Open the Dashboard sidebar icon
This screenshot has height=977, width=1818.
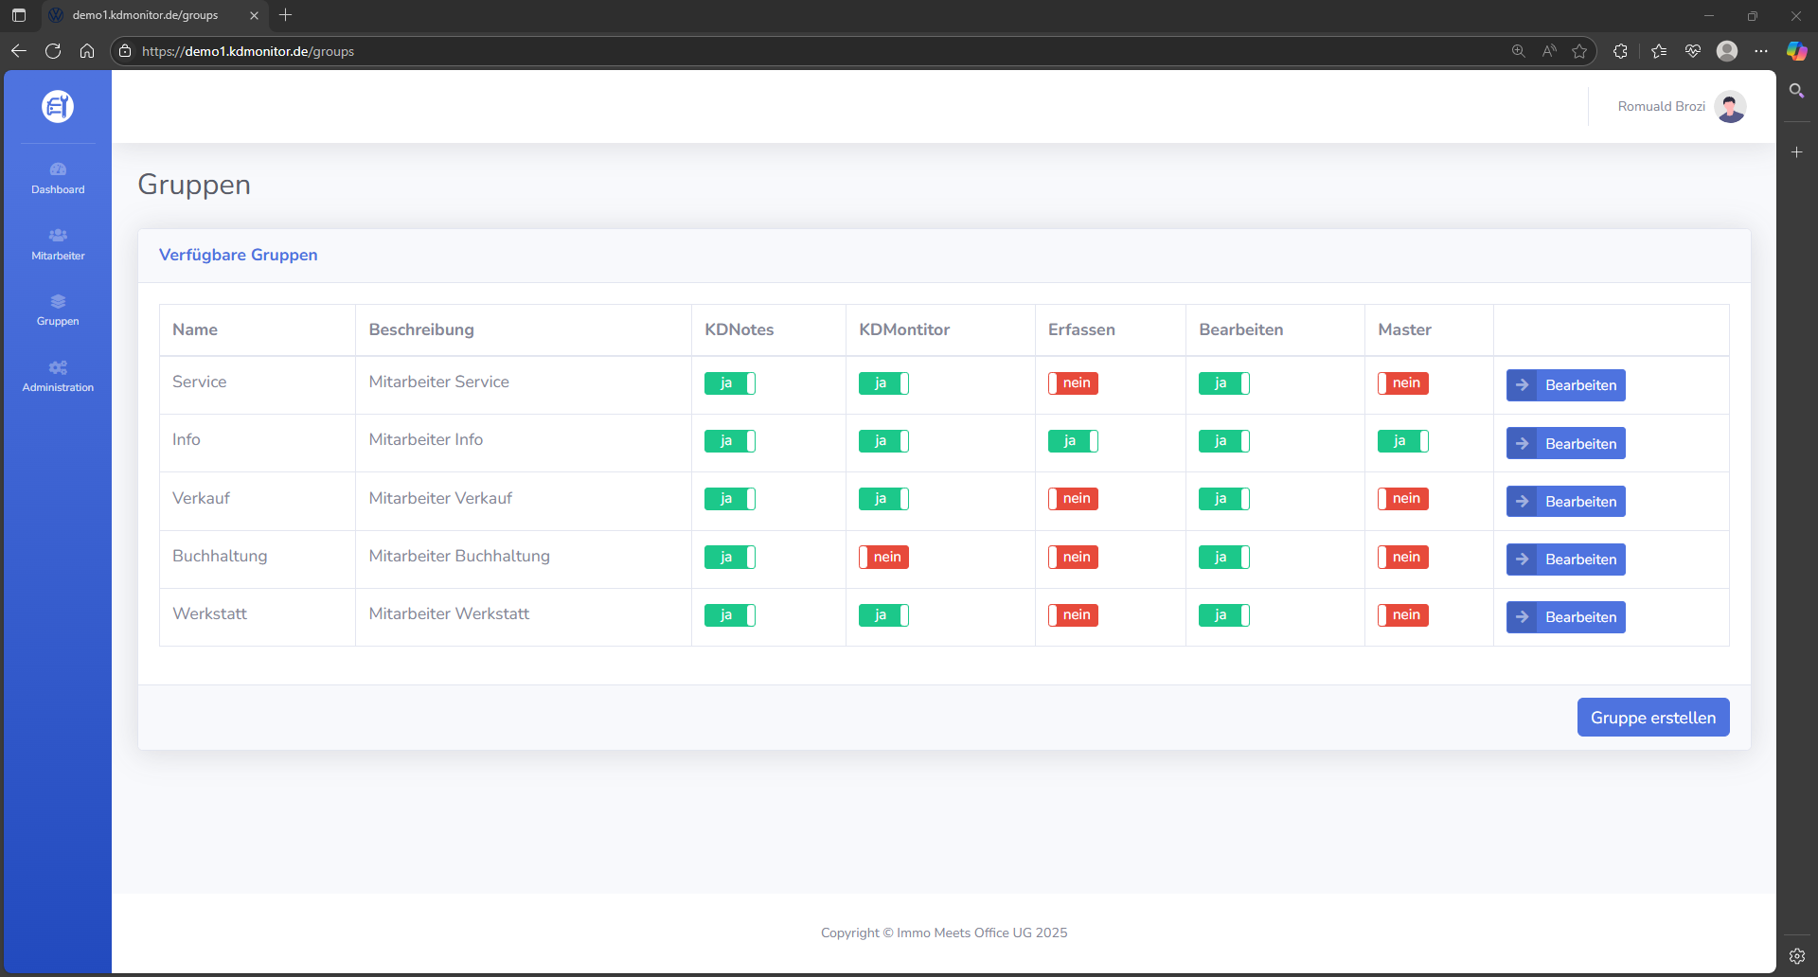58,177
